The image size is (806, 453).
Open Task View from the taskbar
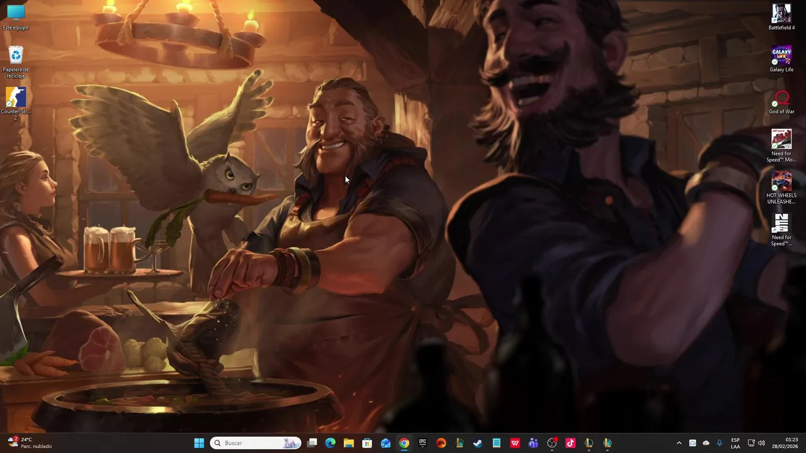pyautogui.click(x=312, y=443)
